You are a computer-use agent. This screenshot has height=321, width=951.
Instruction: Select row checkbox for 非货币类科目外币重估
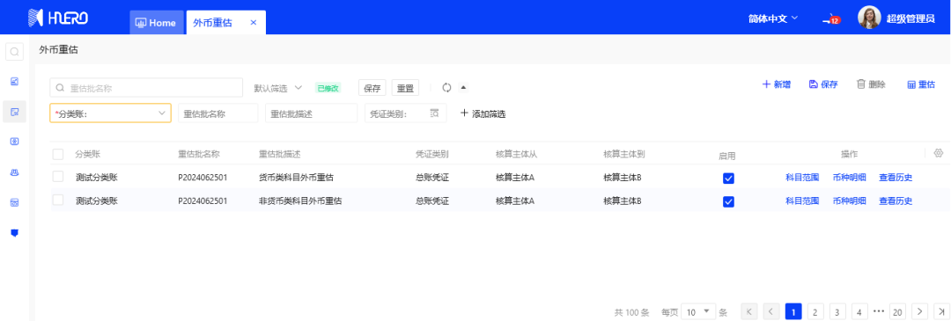click(x=57, y=201)
